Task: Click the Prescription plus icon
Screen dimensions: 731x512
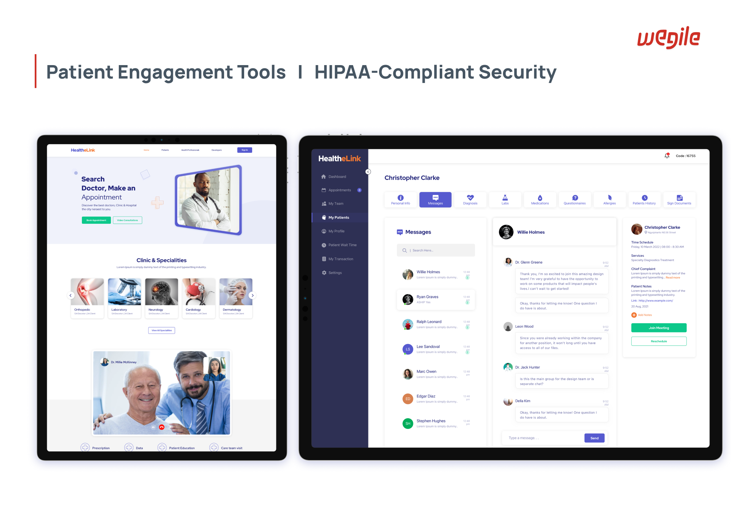Action: point(85,448)
